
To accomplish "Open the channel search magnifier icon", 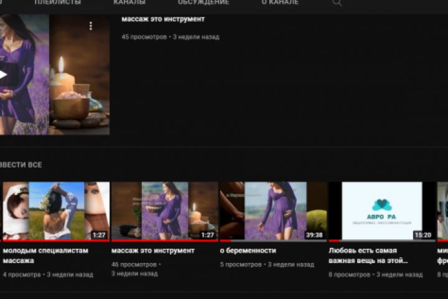I will point(337,2).
